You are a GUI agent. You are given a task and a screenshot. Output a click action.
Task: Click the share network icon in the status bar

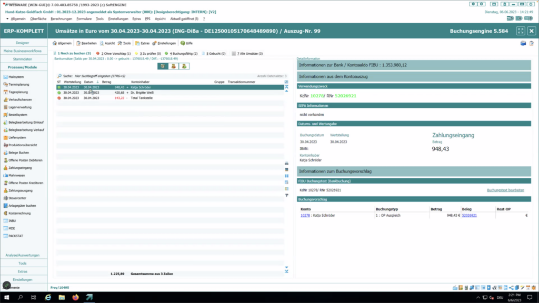click(x=511, y=288)
